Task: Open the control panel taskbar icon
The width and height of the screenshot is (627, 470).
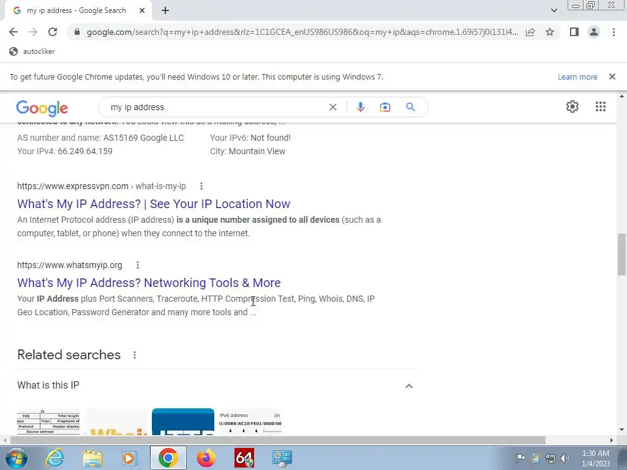Action: click(x=282, y=458)
